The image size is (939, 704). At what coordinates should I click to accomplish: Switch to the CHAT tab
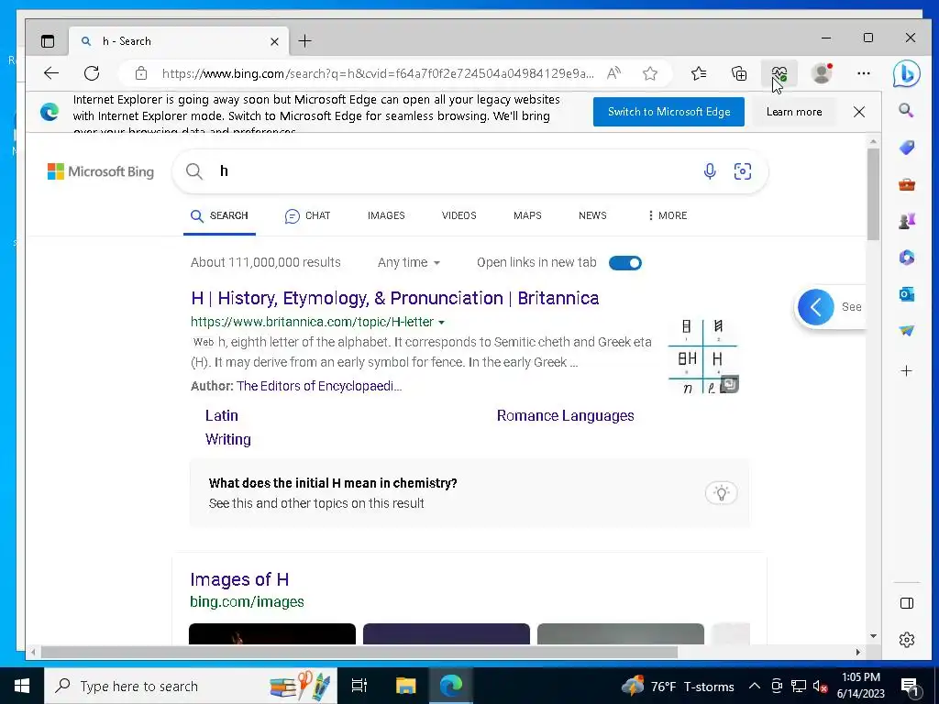point(307,215)
